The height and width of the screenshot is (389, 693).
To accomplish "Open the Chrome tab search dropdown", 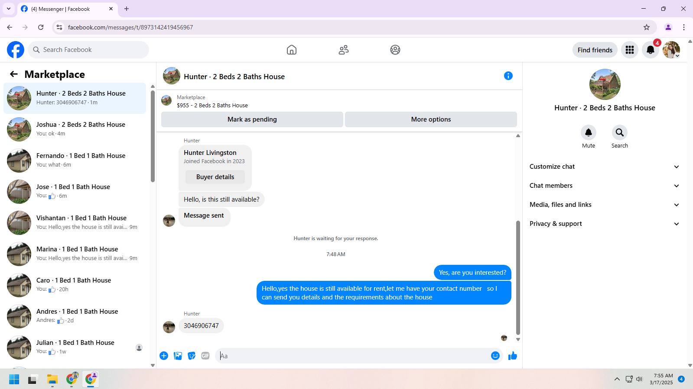I will click(x=9, y=9).
